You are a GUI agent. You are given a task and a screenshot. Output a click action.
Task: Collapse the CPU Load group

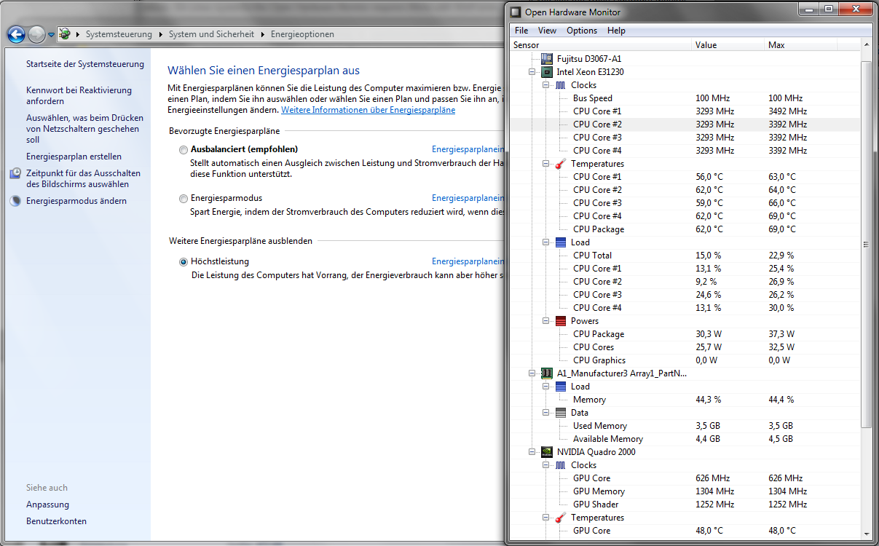coord(546,242)
